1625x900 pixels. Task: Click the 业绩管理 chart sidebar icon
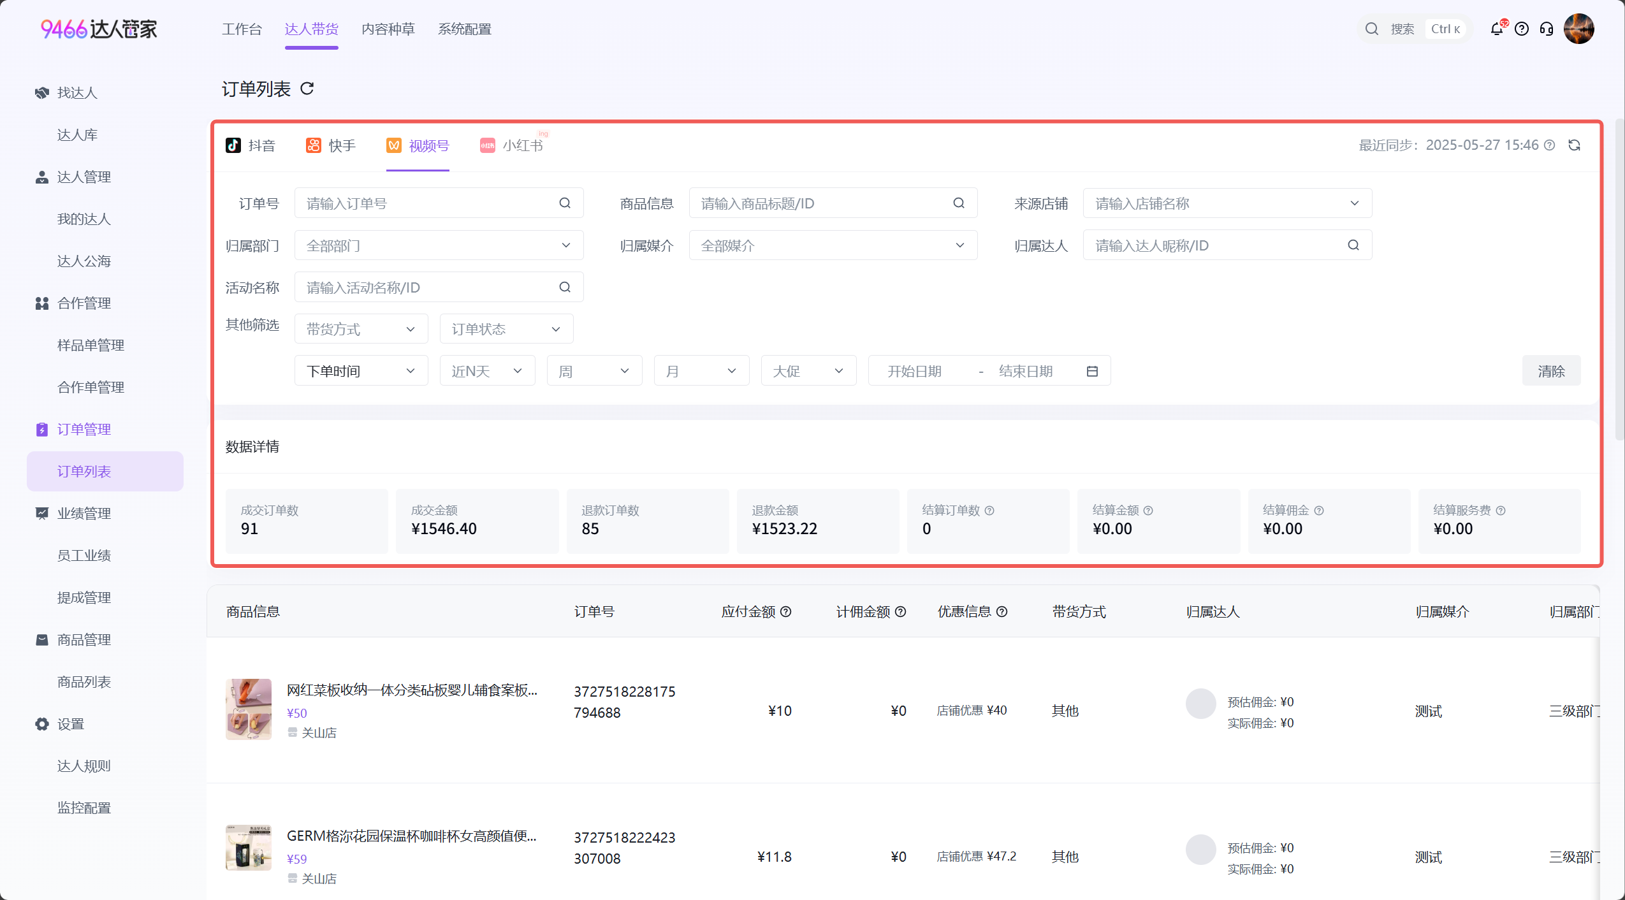42,513
